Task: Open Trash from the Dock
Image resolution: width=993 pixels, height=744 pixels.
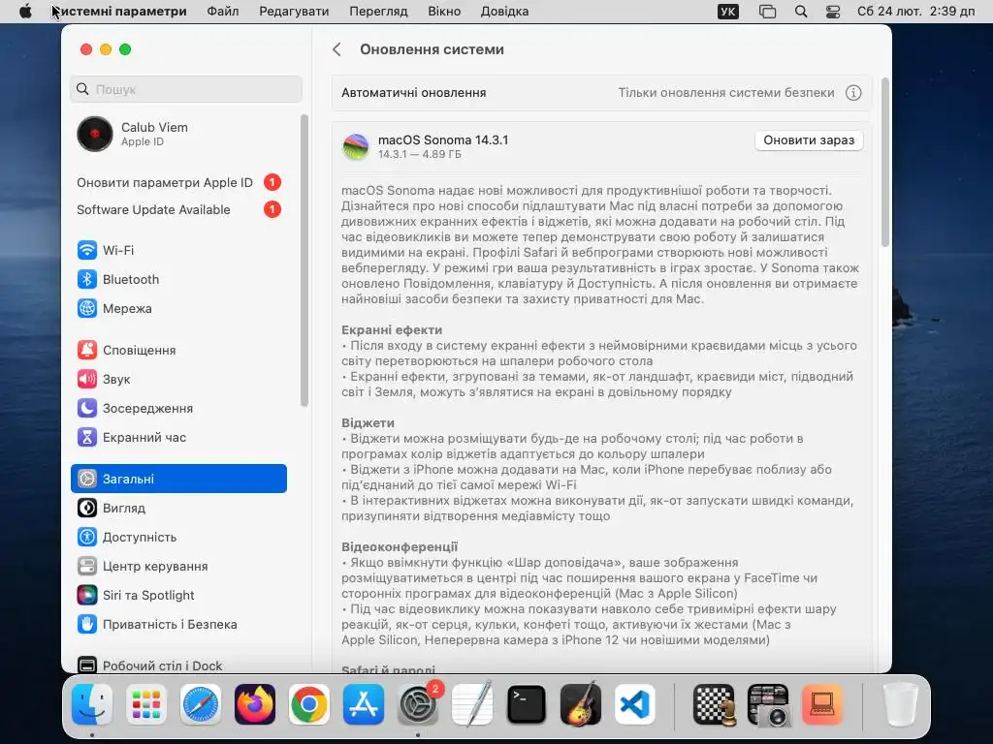Action: pos(901,704)
